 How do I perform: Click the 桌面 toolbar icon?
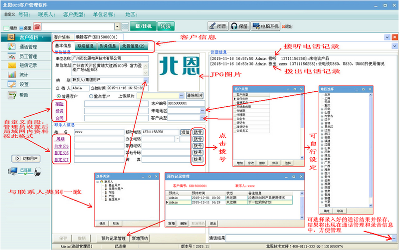pos(25,28)
